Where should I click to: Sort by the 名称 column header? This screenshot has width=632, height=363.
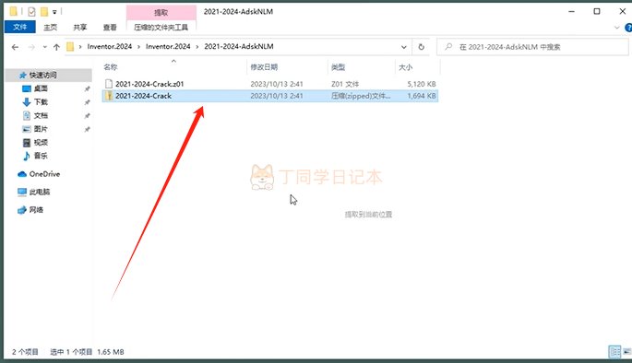[x=111, y=67]
